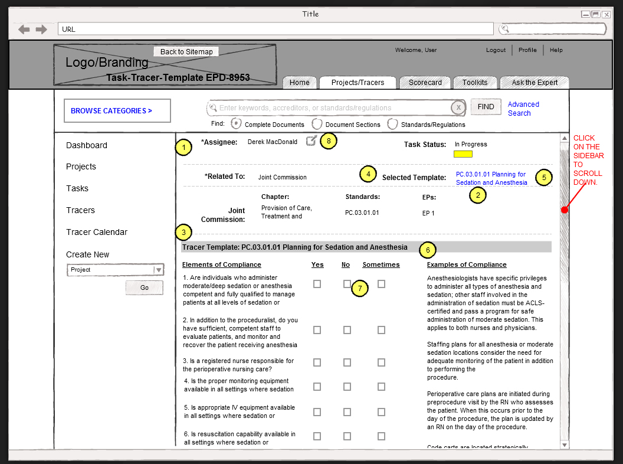The image size is (623, 464).
Task: Open the Home tab
Action: (x=300, y=82)
